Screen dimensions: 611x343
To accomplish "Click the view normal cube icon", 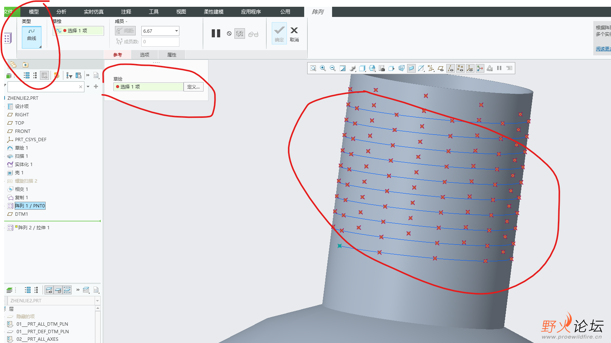I will click(x=392, y=68).
